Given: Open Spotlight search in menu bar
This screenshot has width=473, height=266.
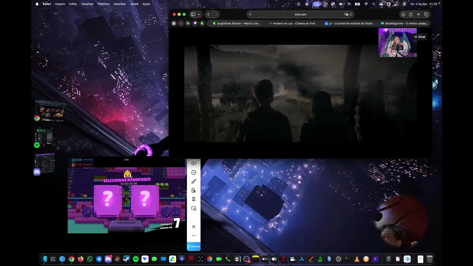Looking at the screenshot, I should point(374,4).
